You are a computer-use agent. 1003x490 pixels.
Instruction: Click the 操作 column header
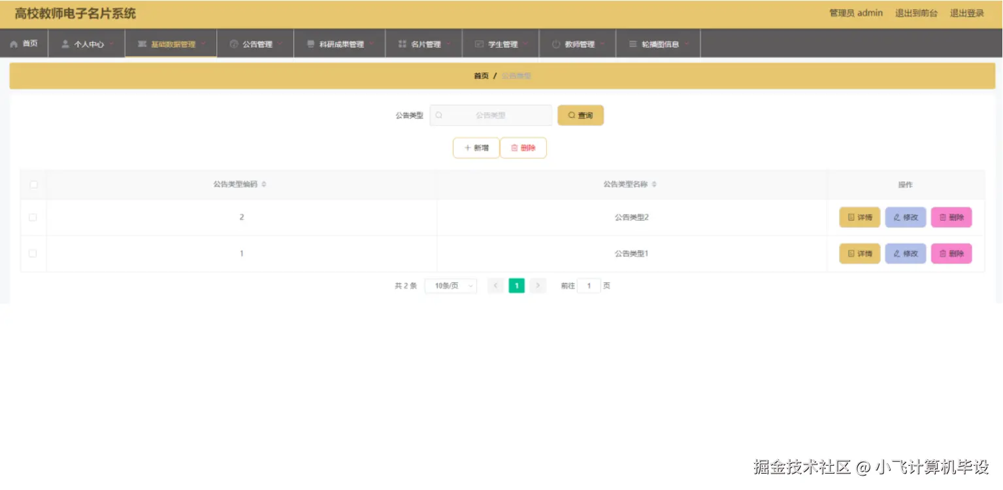(905, 185)
